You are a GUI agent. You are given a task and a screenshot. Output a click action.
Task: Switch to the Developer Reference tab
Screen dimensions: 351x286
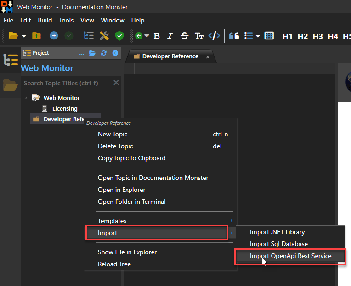[170, 56]
